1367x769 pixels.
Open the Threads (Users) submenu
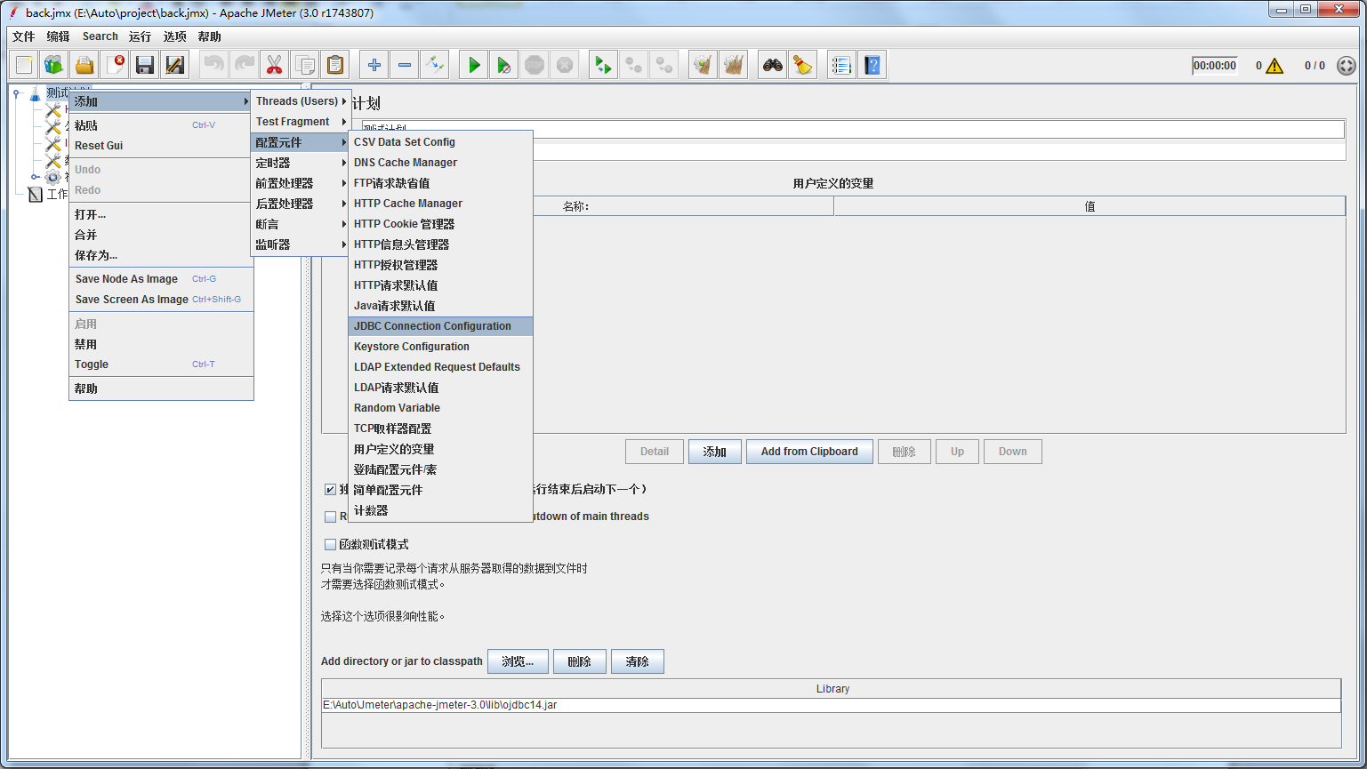(301, 101)
